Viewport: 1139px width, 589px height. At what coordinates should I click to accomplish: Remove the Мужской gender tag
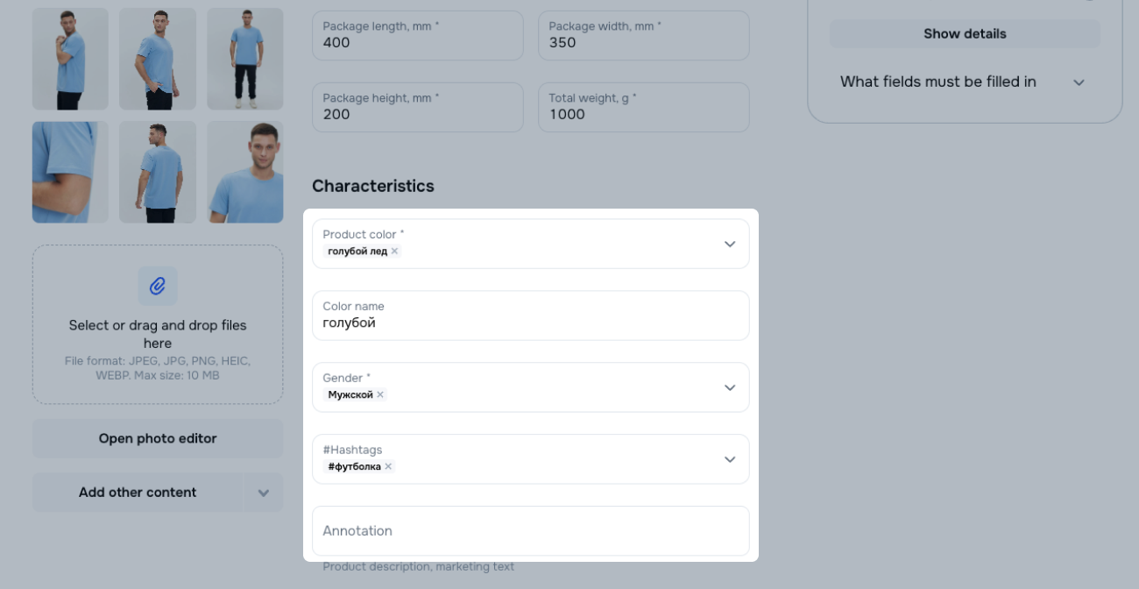(380, 395)
